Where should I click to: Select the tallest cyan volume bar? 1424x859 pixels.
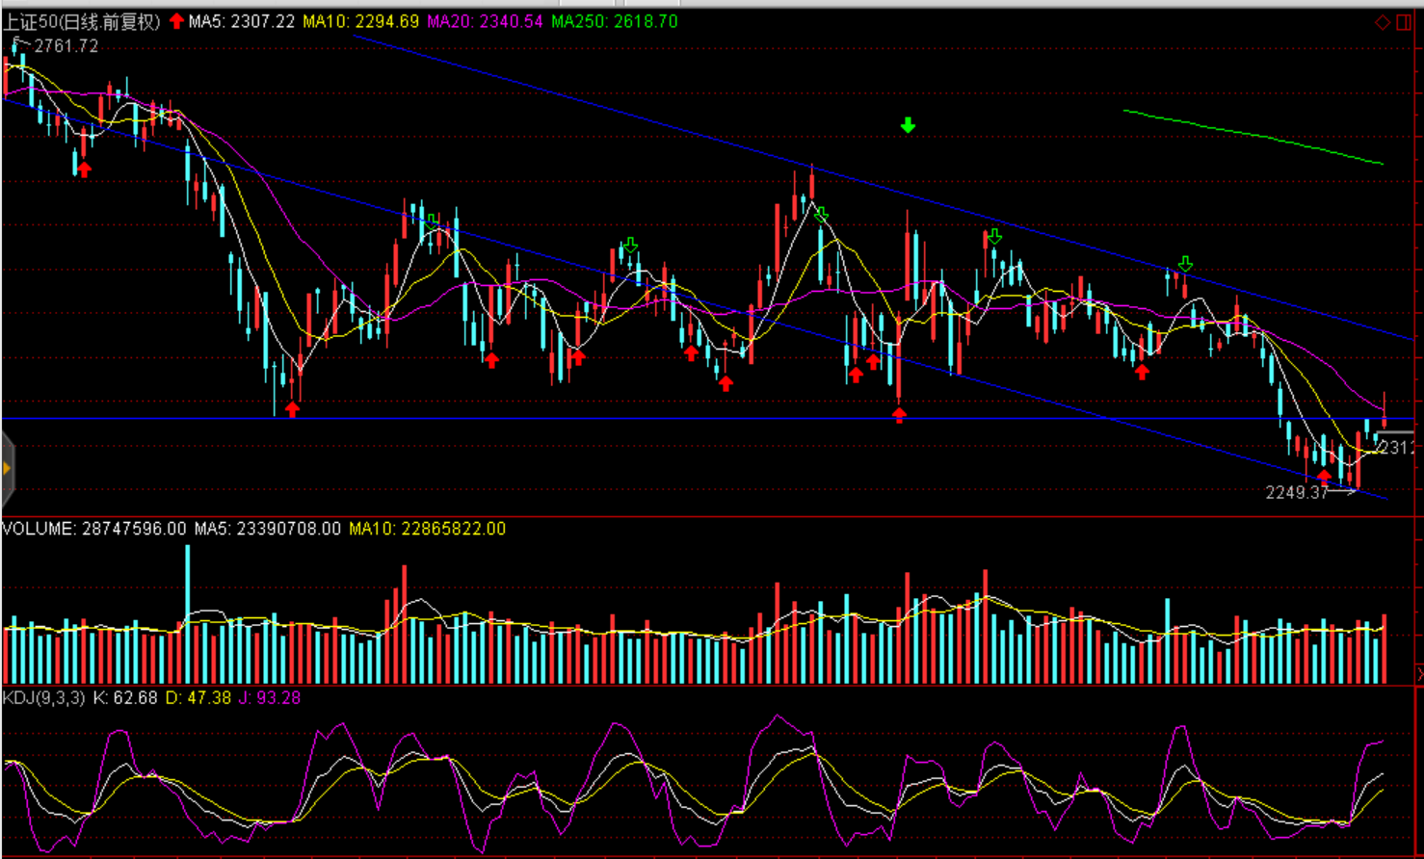point(187,614)
